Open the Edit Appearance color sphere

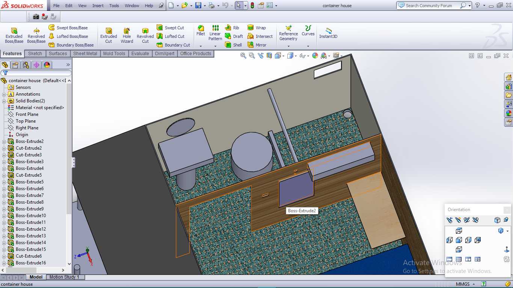pyautogui.click(x=315, y=55)
